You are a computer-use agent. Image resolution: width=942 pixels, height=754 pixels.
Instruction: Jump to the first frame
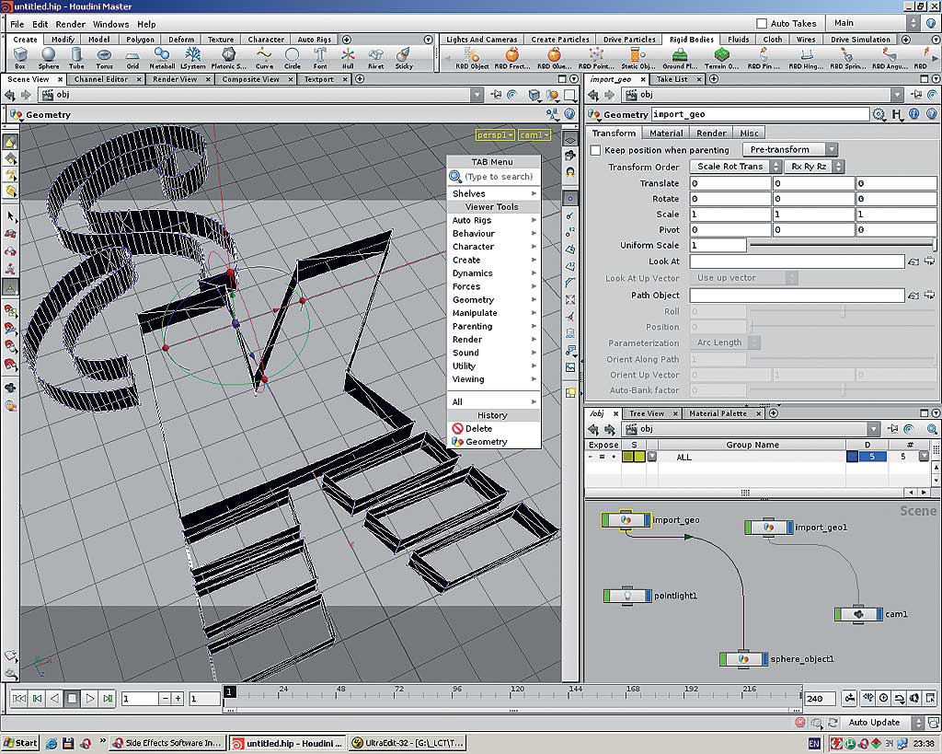point(19,698)
